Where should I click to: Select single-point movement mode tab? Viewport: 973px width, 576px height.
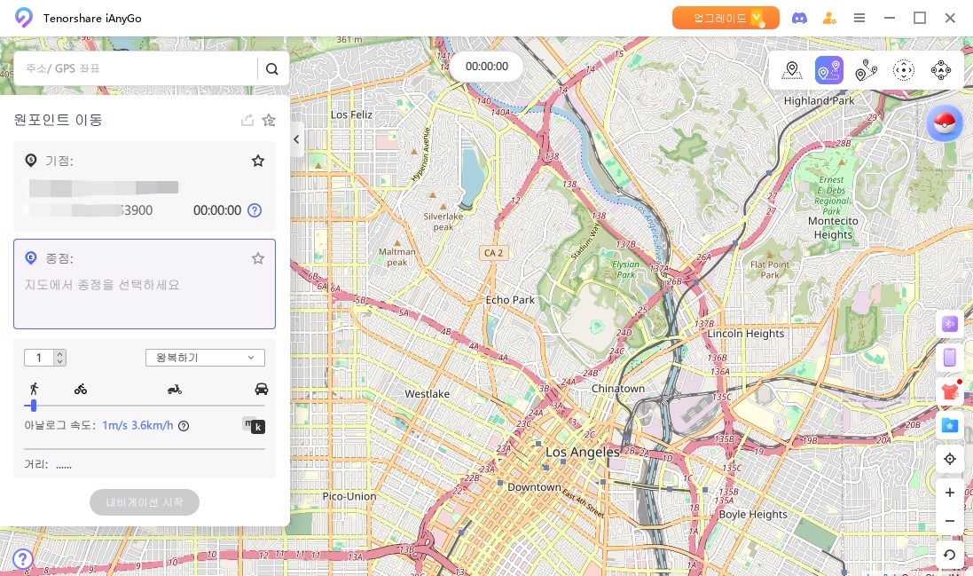(x=828, y=71)
